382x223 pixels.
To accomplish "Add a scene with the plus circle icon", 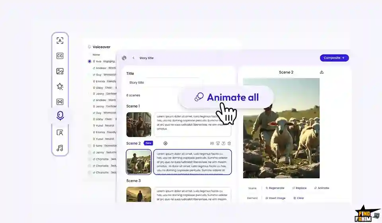I will (x=166, y=143).
